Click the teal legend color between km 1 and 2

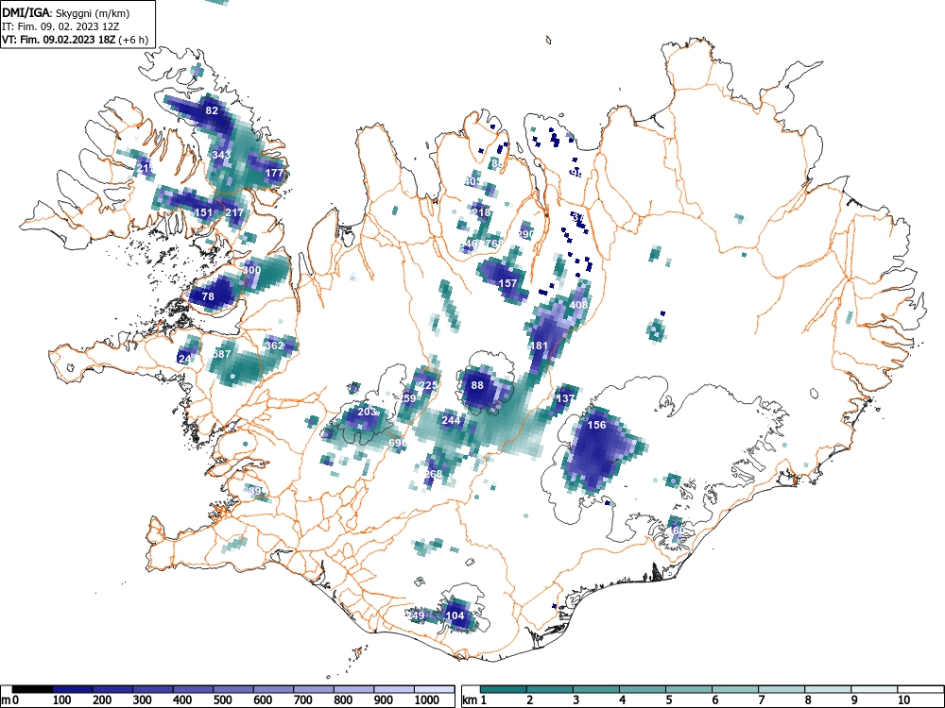point(504,689)
